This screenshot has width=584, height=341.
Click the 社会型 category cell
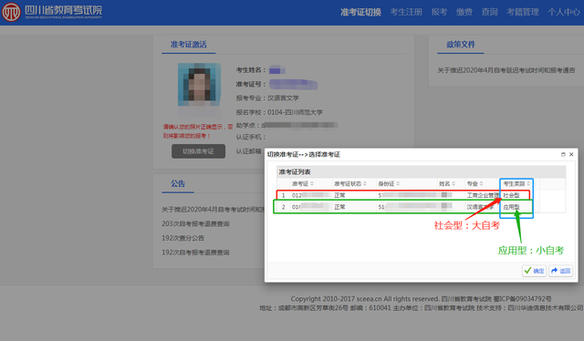click(x=511, y=195)
